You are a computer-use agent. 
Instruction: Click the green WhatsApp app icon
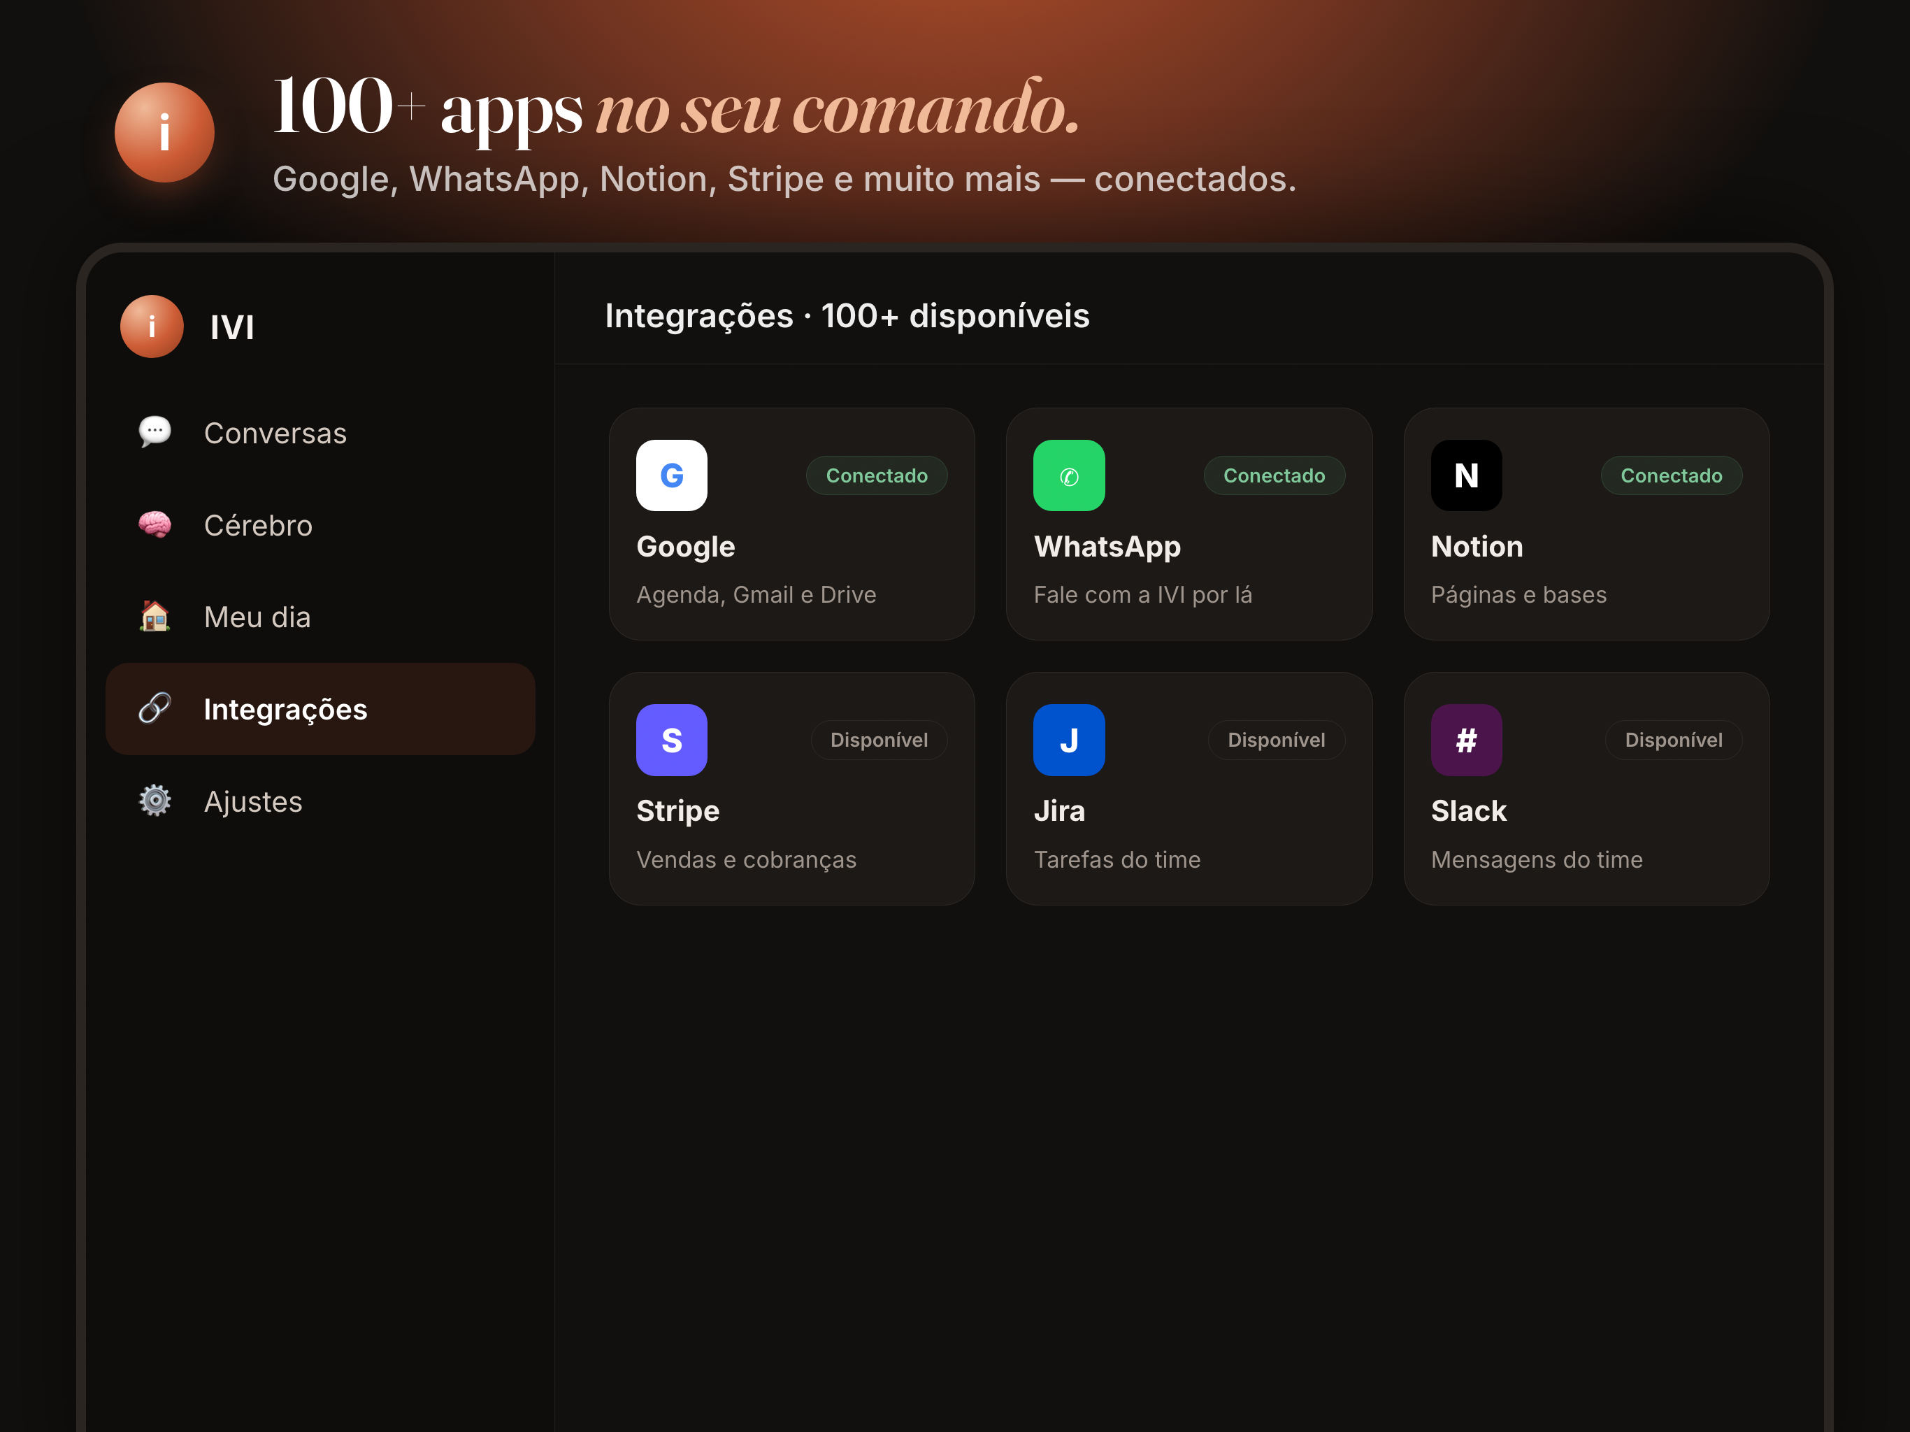[x=1069, y=475]
